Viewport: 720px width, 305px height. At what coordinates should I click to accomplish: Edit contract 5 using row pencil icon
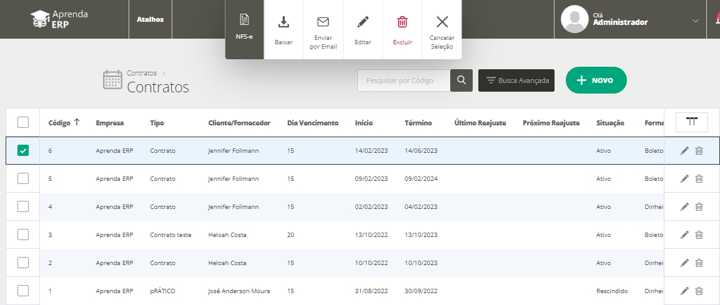pos(684,179)
